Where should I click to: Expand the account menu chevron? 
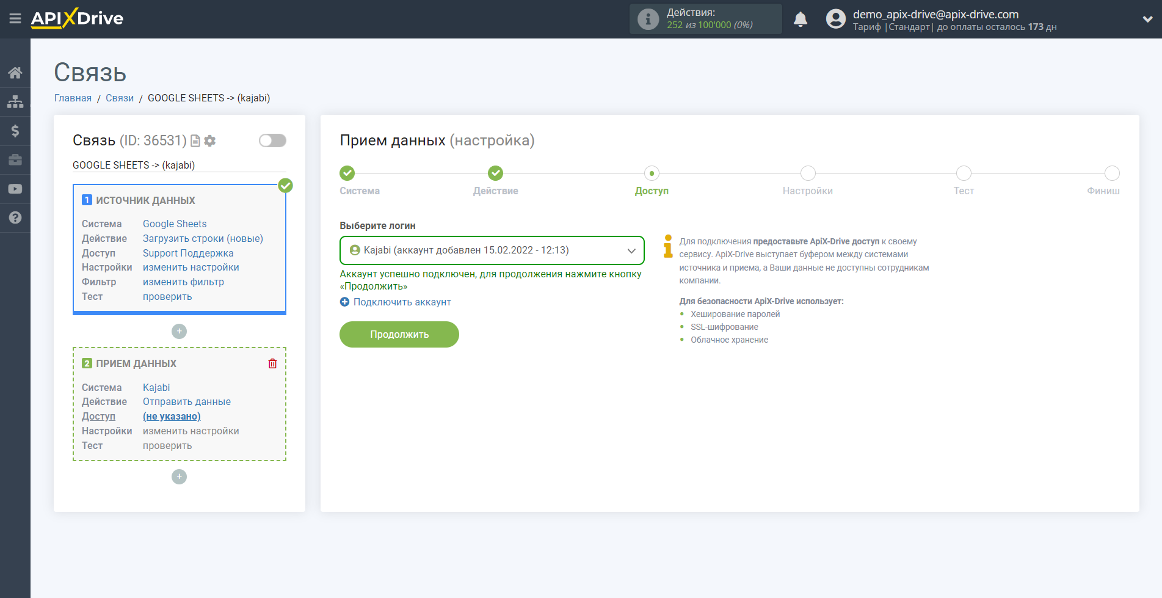click(1147, 19)
